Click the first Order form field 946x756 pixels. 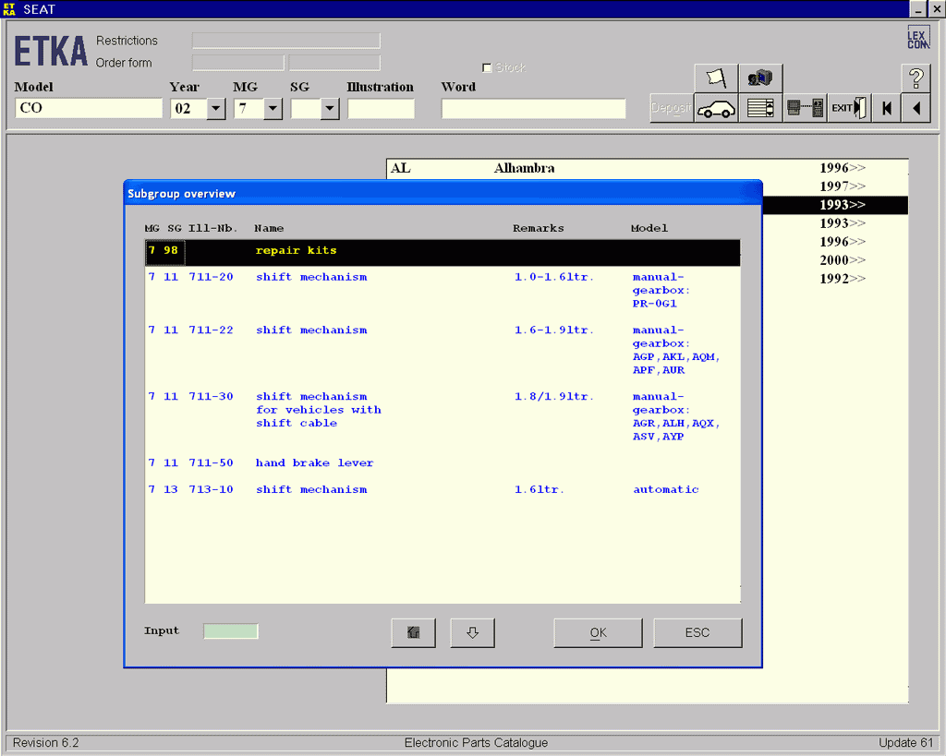tap(237, 63)
